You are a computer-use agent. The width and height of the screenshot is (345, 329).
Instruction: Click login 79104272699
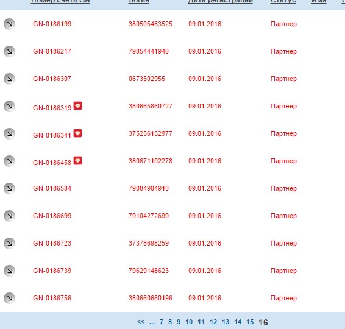pos(149,216)
